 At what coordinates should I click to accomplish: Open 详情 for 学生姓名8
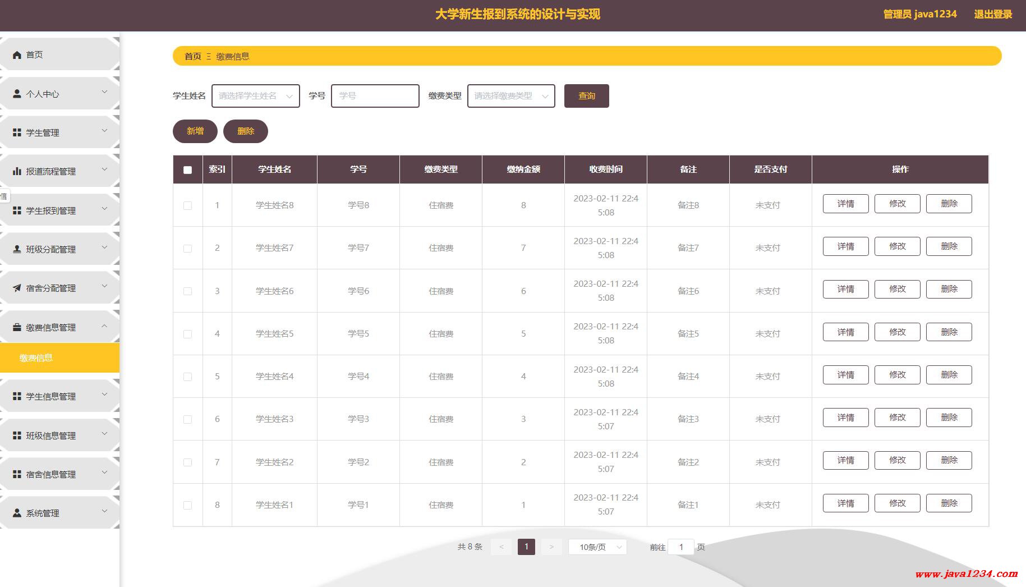(846, 204)
